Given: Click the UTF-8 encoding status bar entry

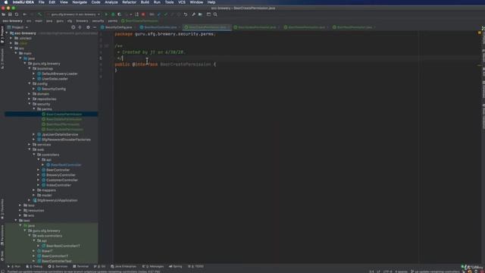Looking at the screenshot, I should pos(387,271).
